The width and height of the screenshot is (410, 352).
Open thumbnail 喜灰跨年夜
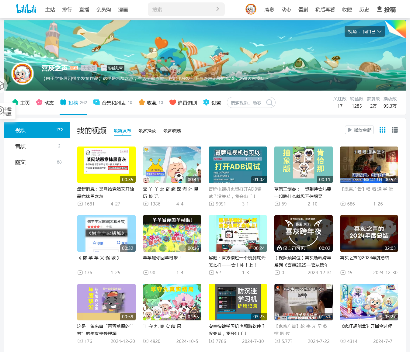(x=304, y=233)
